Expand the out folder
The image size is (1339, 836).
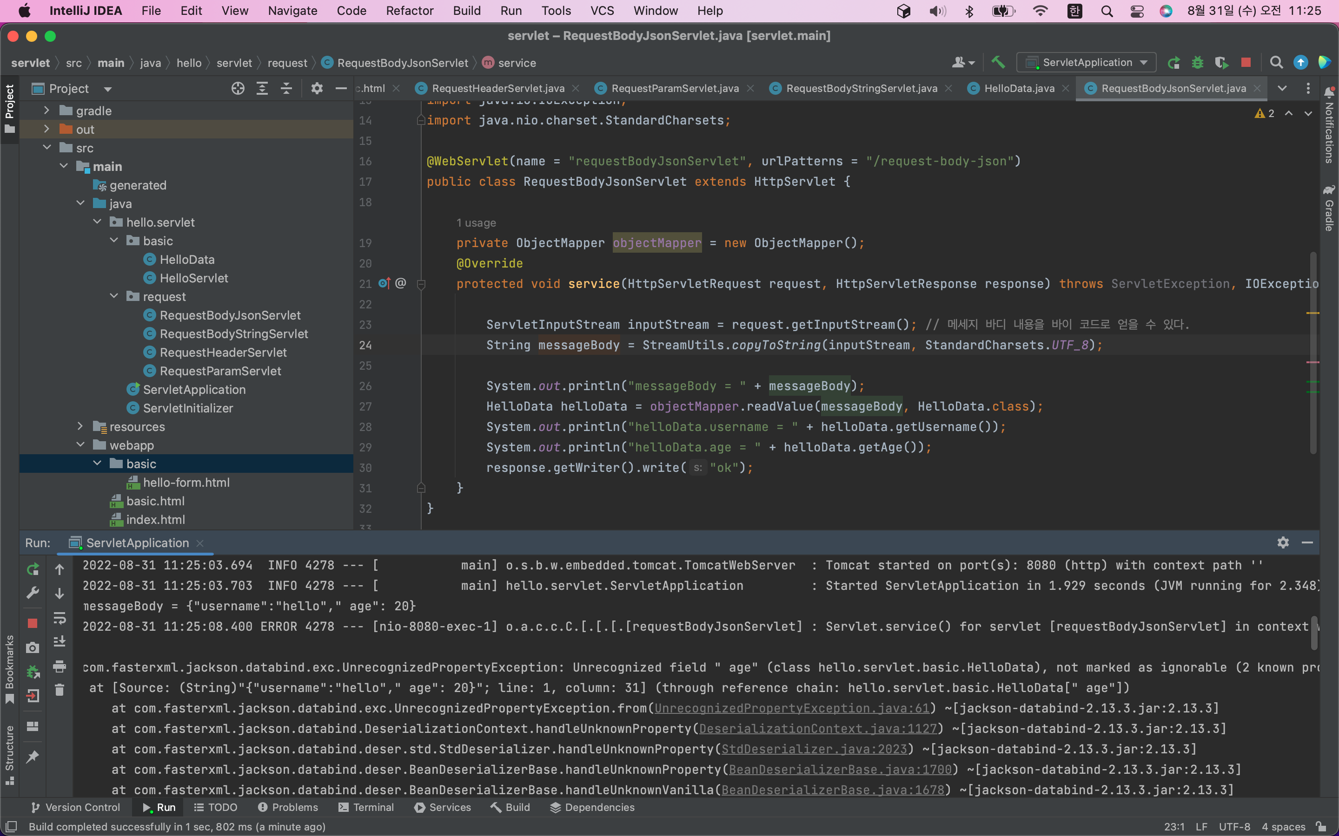tap(46, 130)
